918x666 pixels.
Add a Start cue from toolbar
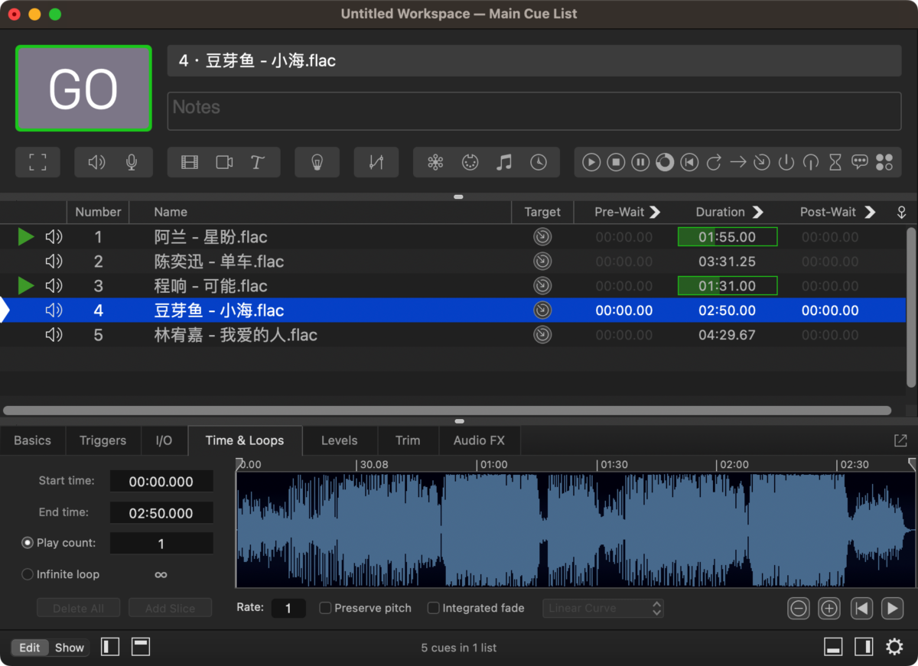click(591, 162)
